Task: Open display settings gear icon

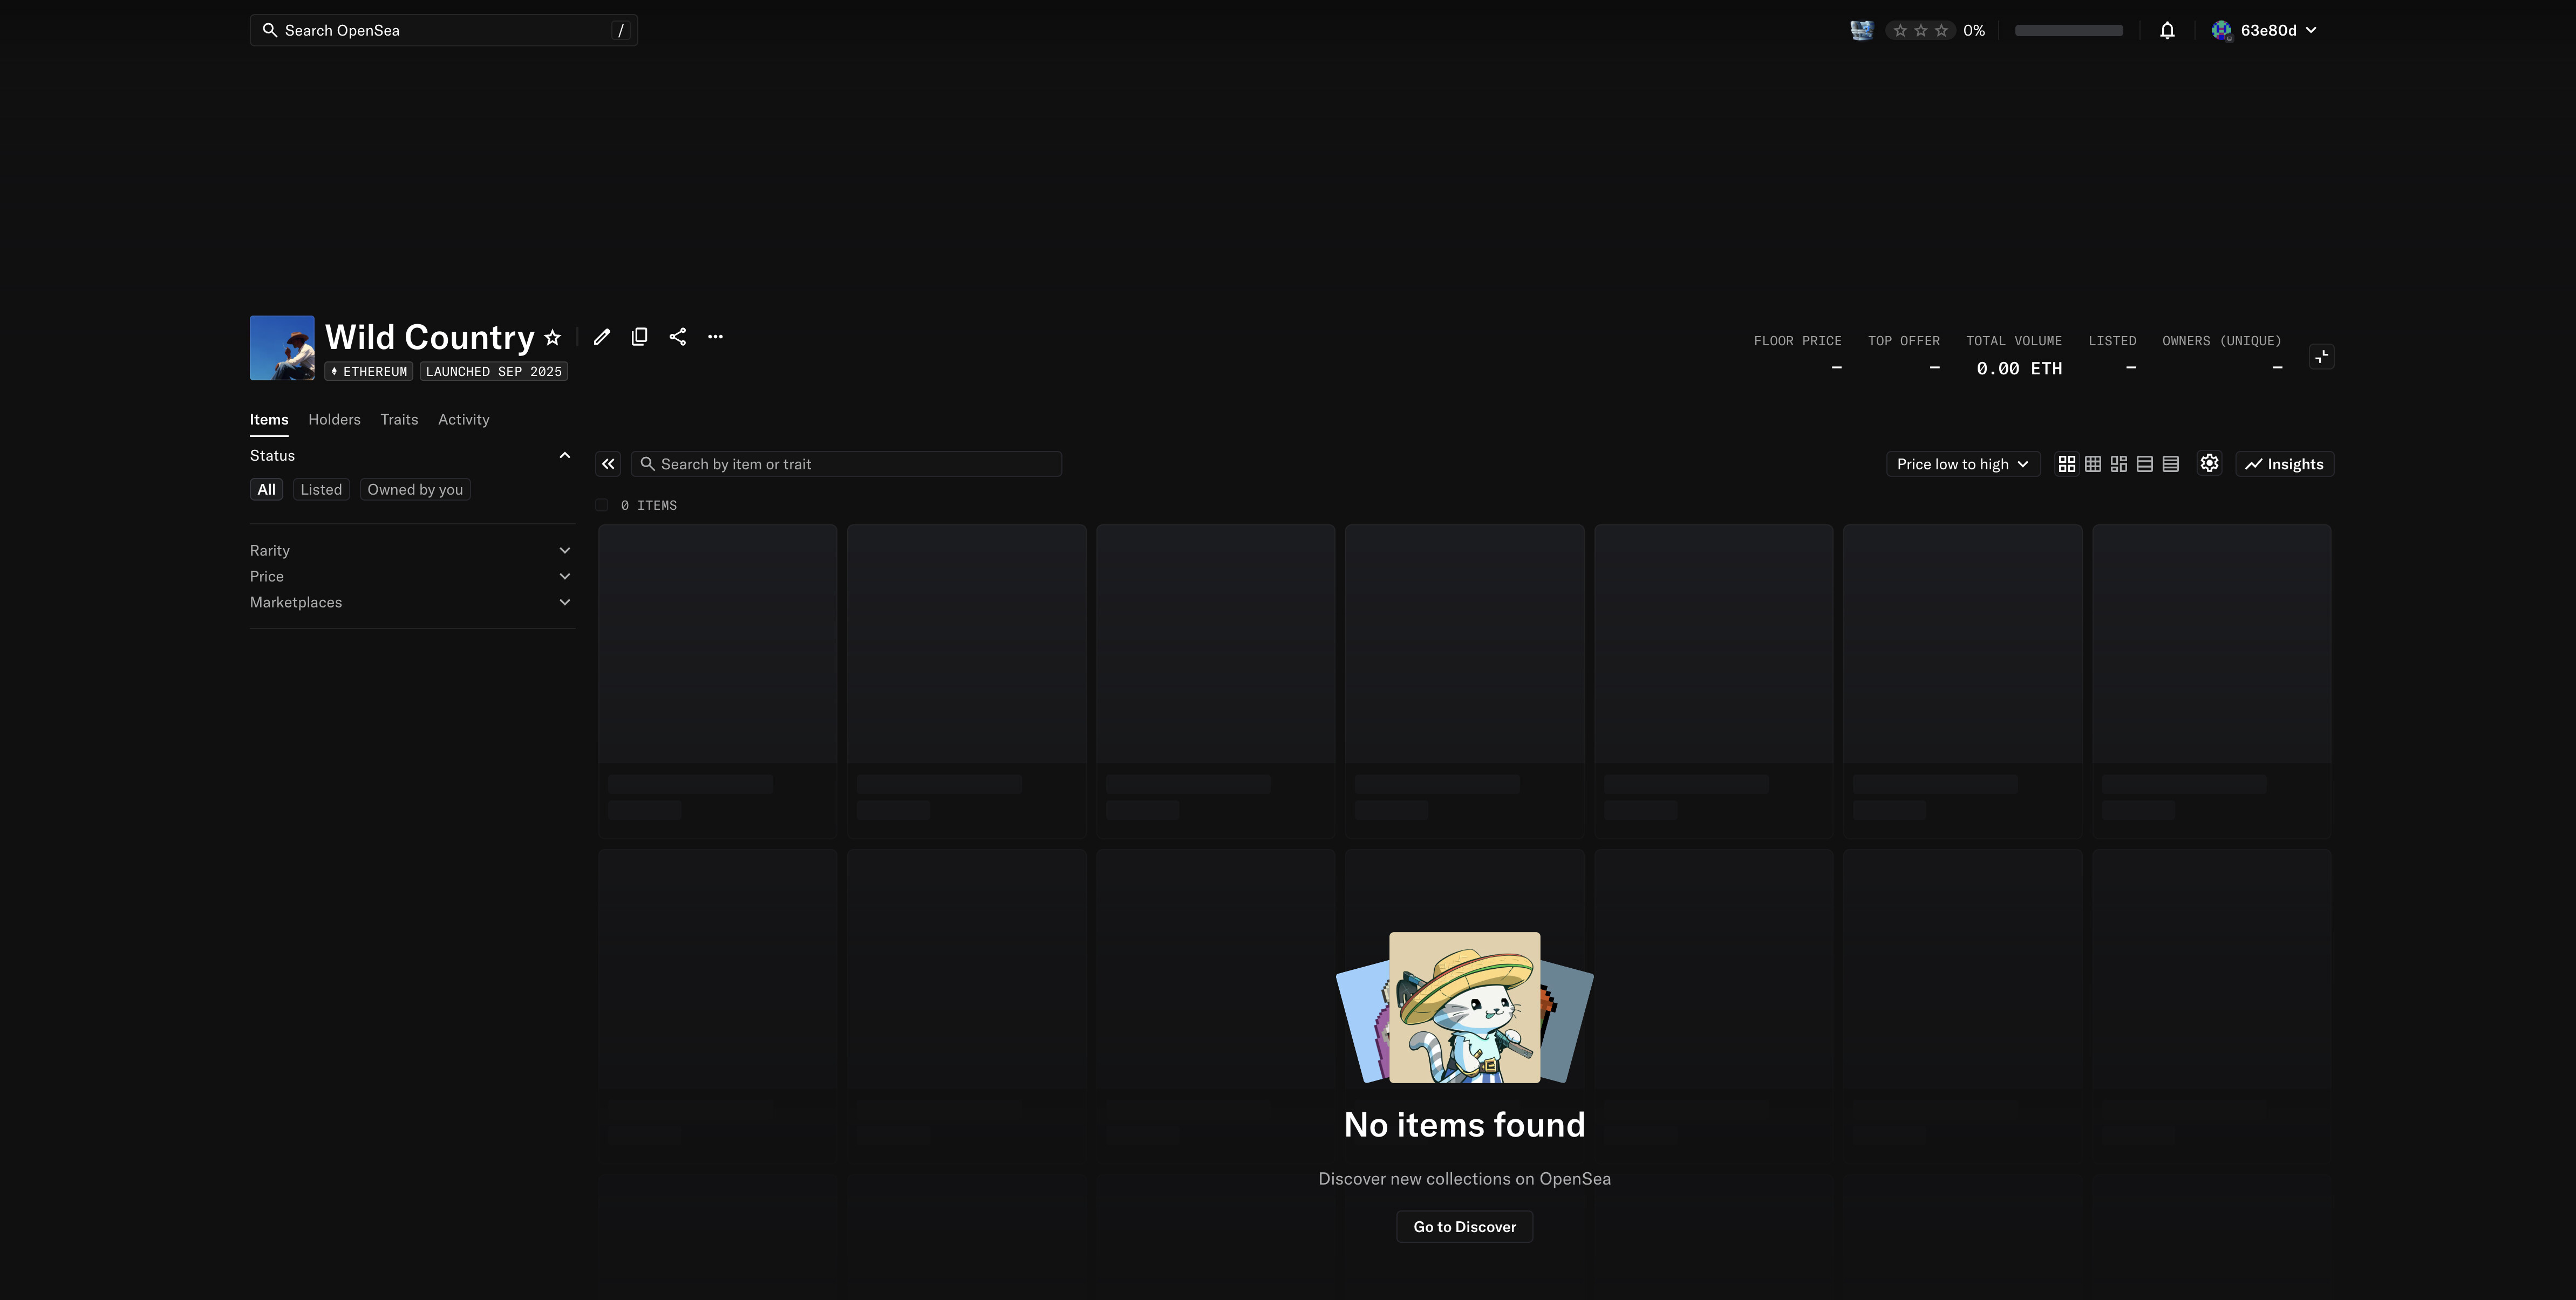Action: coord(2209,464)
